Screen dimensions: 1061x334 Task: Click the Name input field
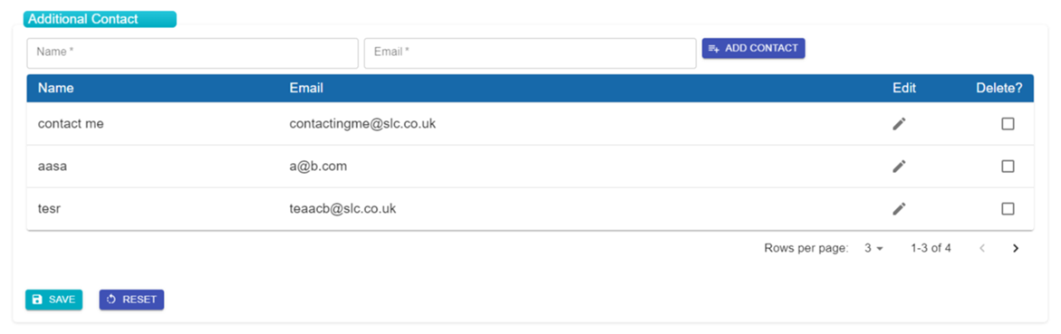[x=192, y=52]
